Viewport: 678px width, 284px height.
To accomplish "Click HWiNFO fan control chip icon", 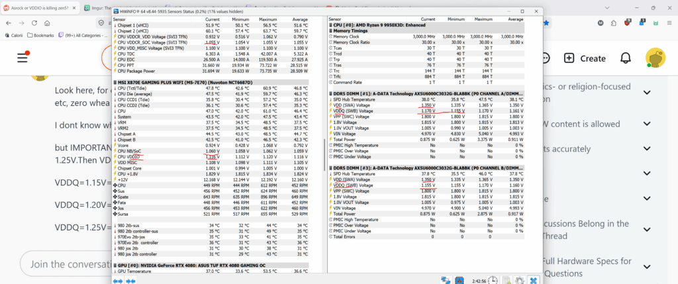I will tap(460, 280).
